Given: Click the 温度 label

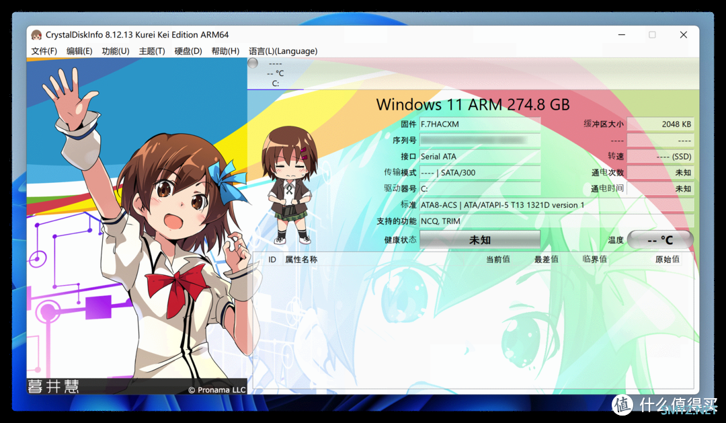Looking at the screenshot, I should pos(616,239).
